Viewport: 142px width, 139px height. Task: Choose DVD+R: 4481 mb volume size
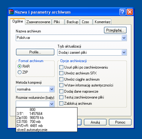coord(47,126)
